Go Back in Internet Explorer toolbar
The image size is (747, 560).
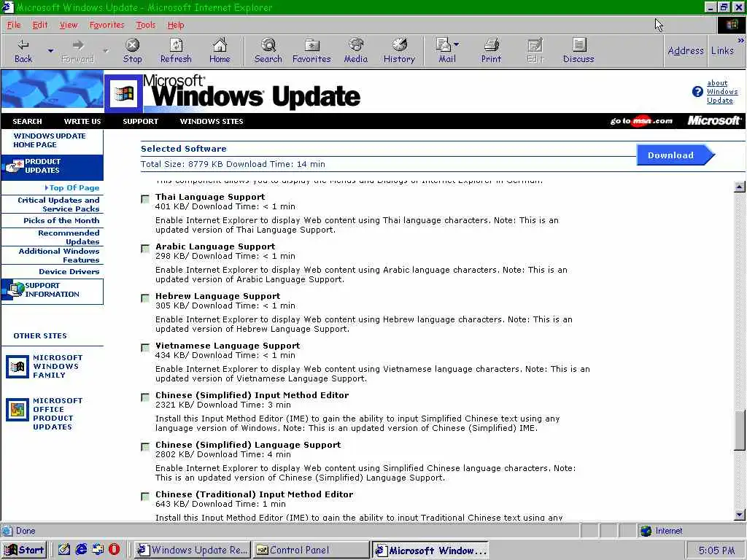click(x=23, y=50)
